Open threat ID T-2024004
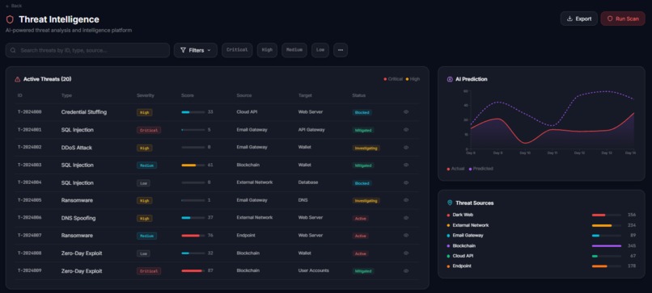Image resolution: width=652 pixels, height=293 pixels. pos(29,182)
